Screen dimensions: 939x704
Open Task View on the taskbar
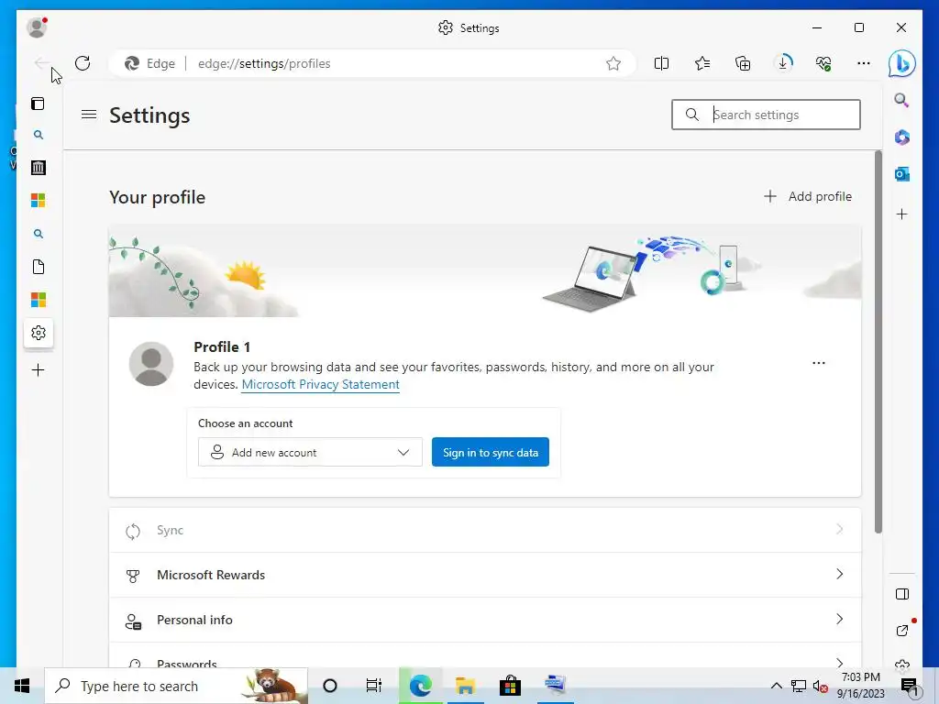click(374, 686)
